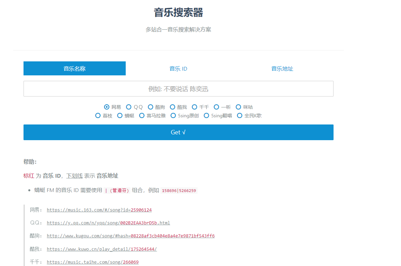This screenshot has height=266, width=401.
Task: Click the music name search input field
Action: (178, 89)
